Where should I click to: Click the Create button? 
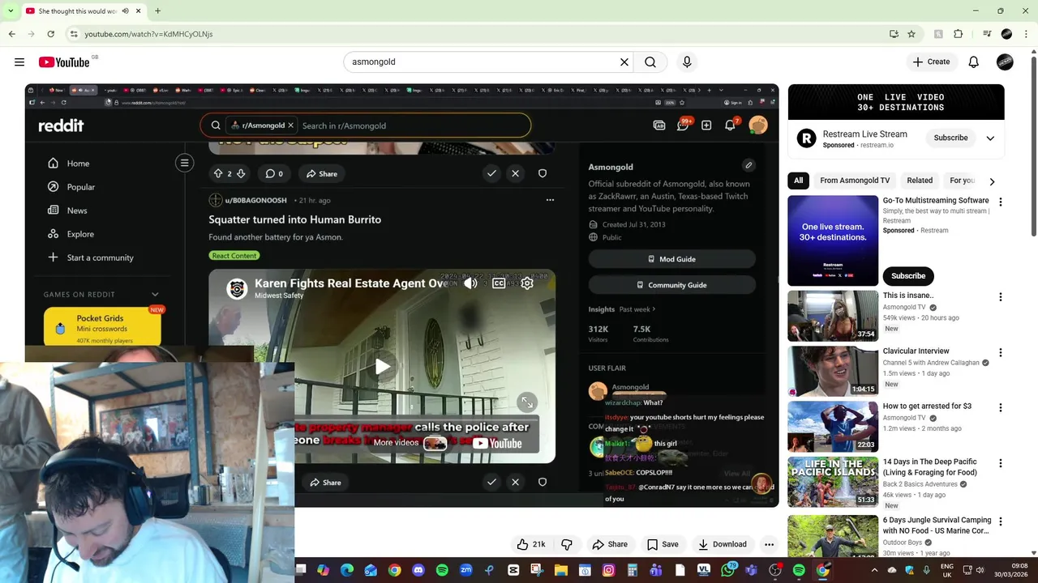(x=931, y=62)
